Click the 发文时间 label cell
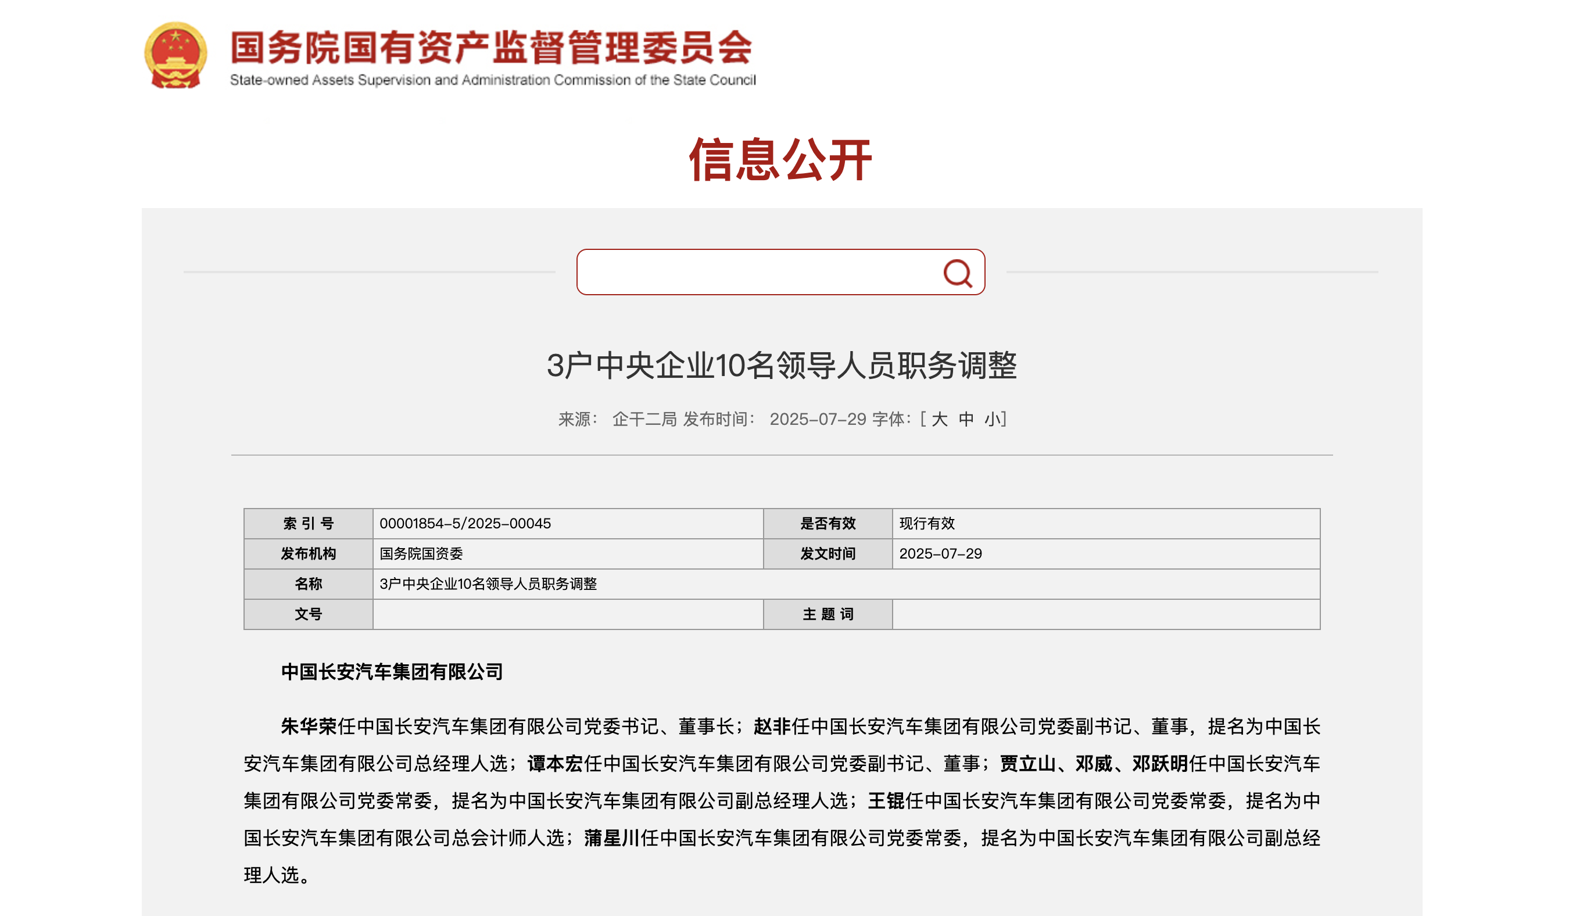1576x916 pixels. pos(828,554)
